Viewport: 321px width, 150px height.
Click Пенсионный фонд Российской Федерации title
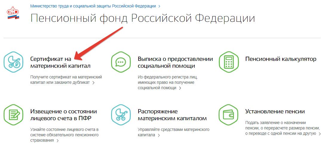click(x=143, y=18)
